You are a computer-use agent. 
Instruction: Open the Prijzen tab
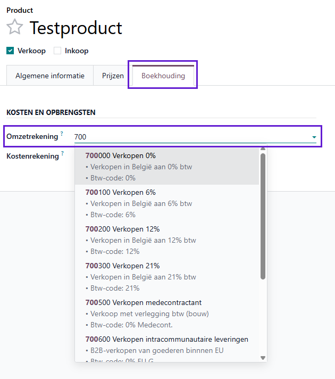[x=113, y=76]
